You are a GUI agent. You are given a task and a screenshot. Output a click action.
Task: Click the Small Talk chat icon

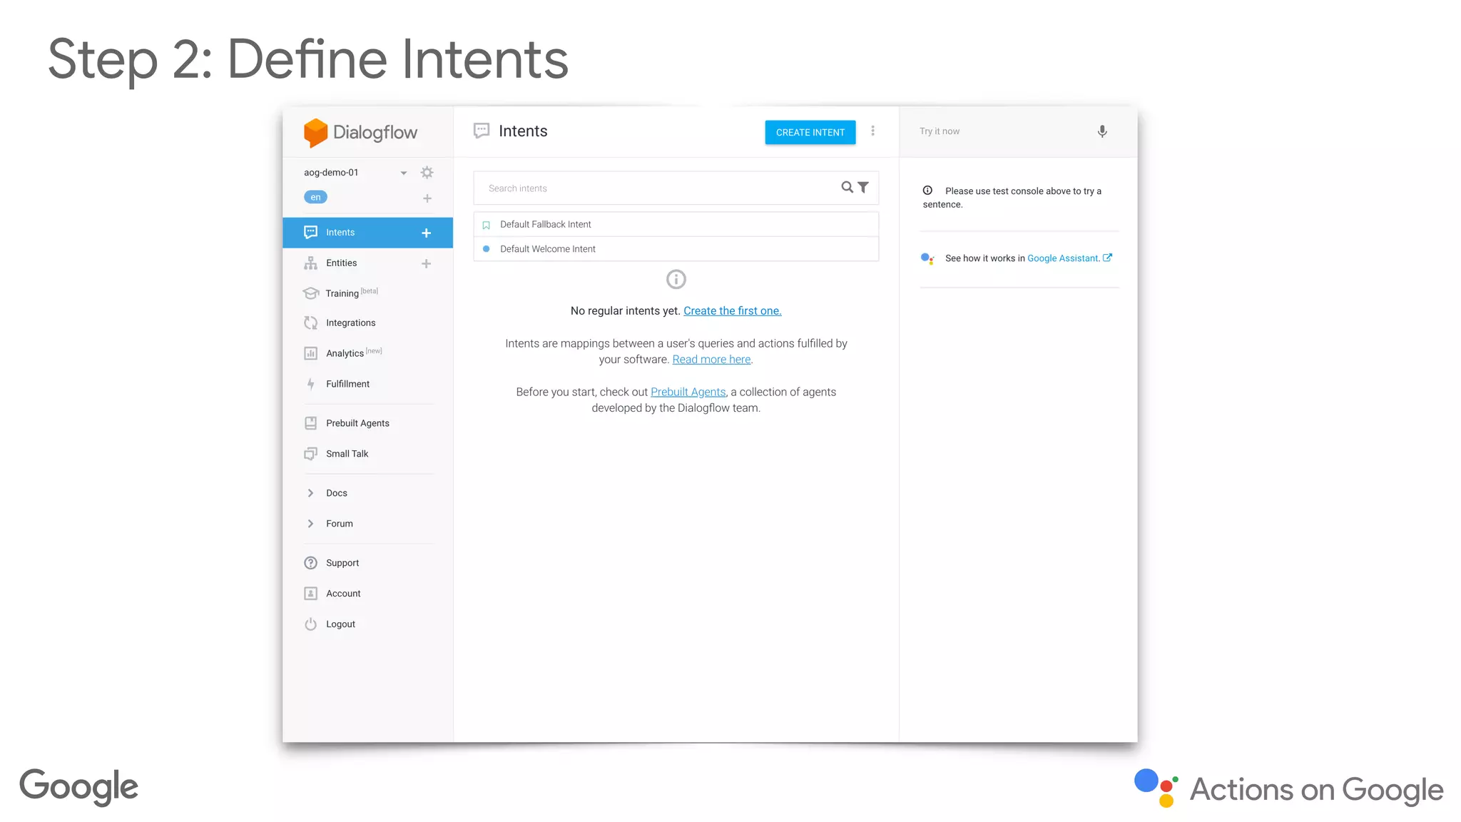[x=310, y=454]
